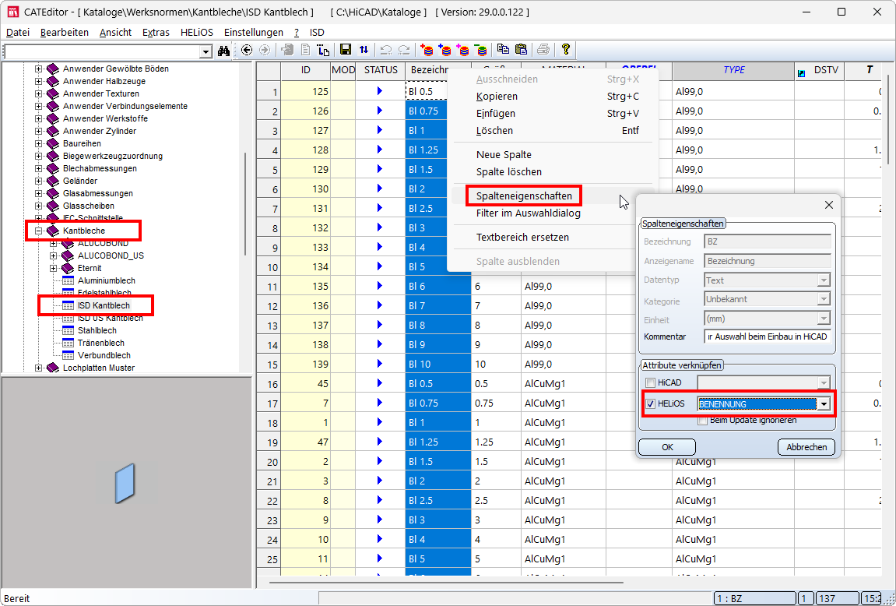Toggle 'Beim Update ignorieren' checkbox
Image resolution: width=896 pixels, height=606 pixels.
[702, 421]
